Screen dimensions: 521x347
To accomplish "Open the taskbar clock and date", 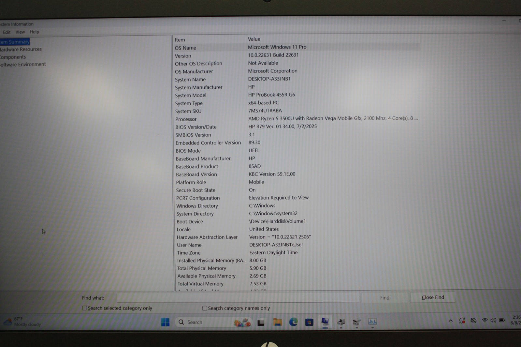I will point(515,320).
